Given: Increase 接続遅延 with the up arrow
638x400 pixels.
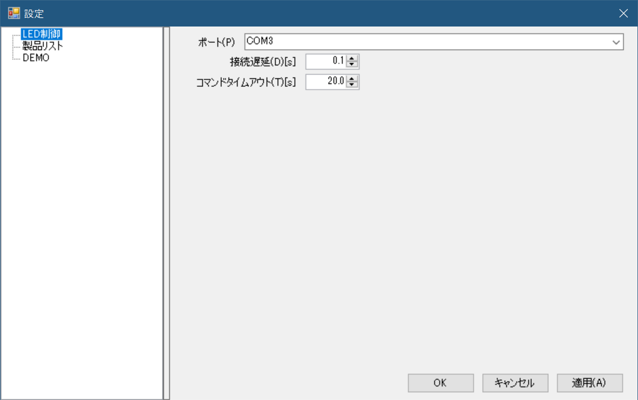Looking at the screenshot, I should pyautogui.click(x=352, y=58).
